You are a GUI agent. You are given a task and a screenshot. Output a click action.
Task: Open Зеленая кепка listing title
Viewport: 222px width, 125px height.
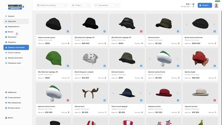154,37
